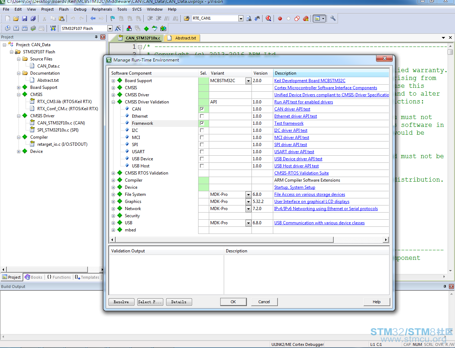
Task: Open the Keil Development Board MCBSTM32C link
Action: 310,81
